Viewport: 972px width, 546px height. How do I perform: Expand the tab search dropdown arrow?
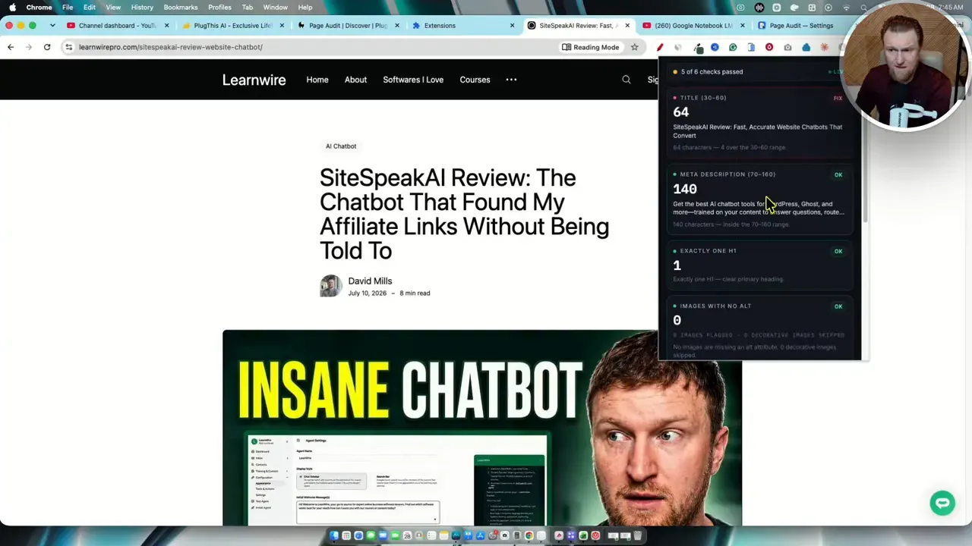coord(52,26)
